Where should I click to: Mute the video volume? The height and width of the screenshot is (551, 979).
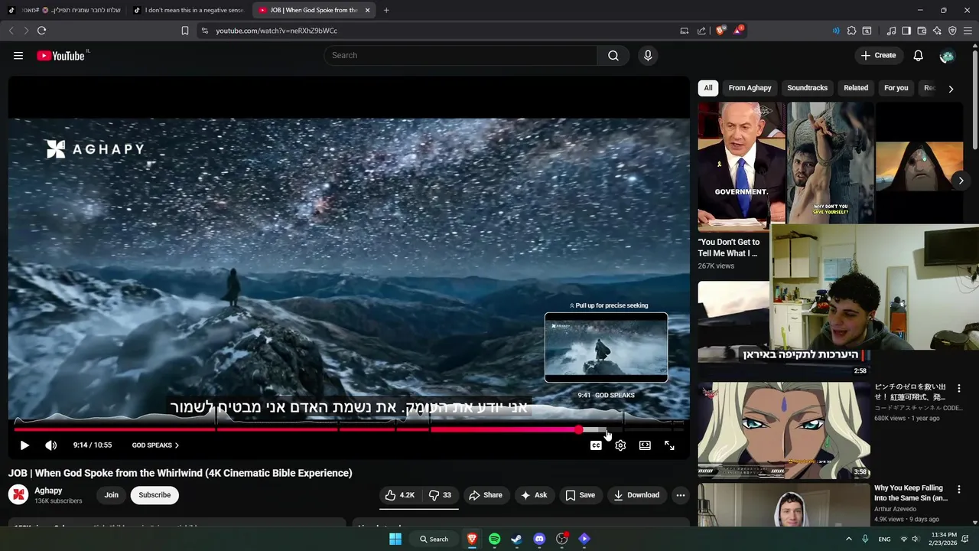(51, 445)
